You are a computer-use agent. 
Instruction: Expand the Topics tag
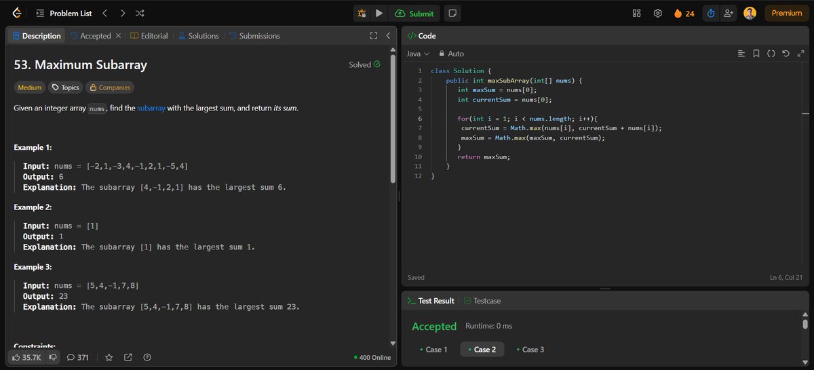tap(66, 87)
